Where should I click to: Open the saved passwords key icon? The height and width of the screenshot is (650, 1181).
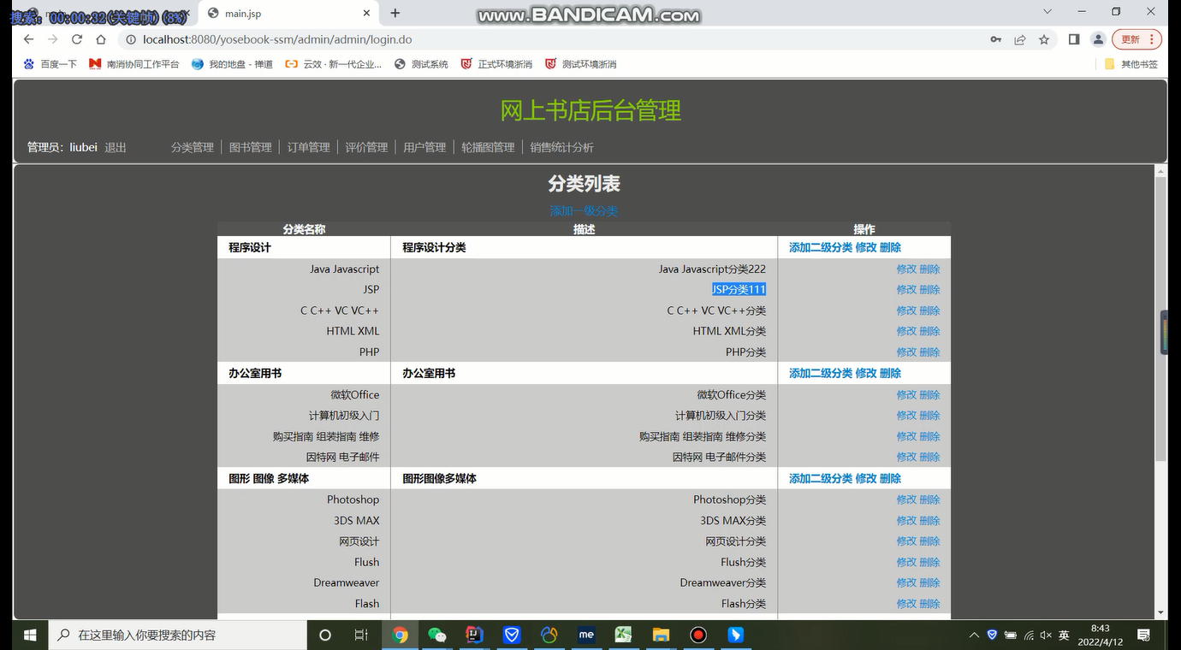(996, 39)
